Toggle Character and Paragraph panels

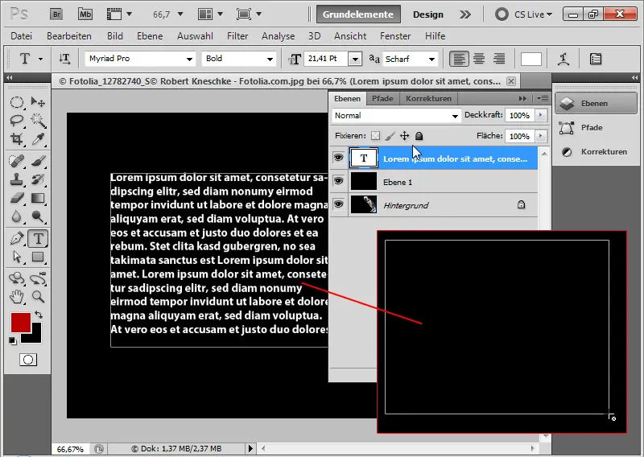596,59
